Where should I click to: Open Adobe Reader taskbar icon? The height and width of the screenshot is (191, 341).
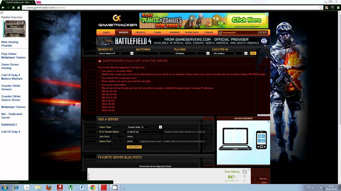(x=27, y=188)
